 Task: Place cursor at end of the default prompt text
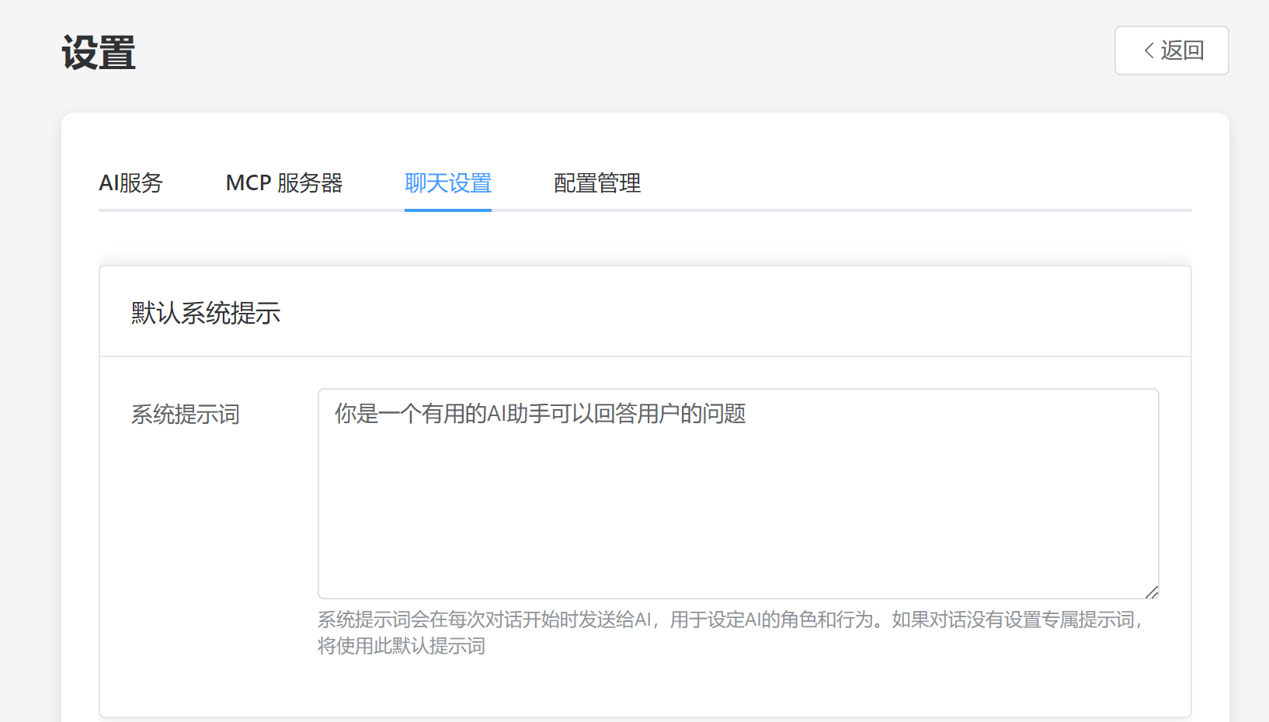[747, 415]
